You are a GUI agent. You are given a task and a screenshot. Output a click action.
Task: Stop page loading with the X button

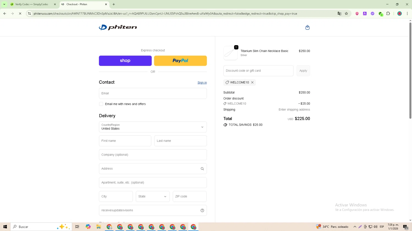point(20,13)
